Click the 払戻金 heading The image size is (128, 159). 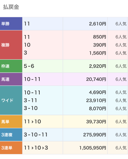11,7
